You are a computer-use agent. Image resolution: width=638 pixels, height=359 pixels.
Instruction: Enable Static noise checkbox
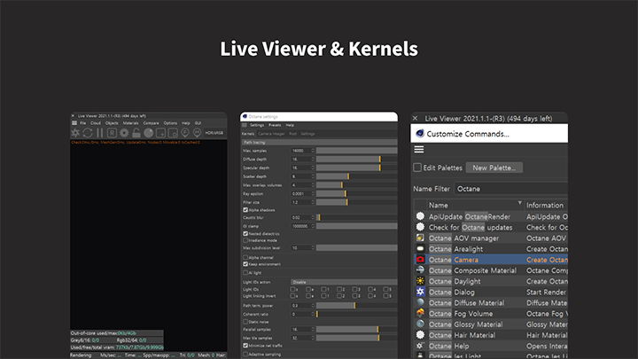pyautogui.click(x=245, y=322)
